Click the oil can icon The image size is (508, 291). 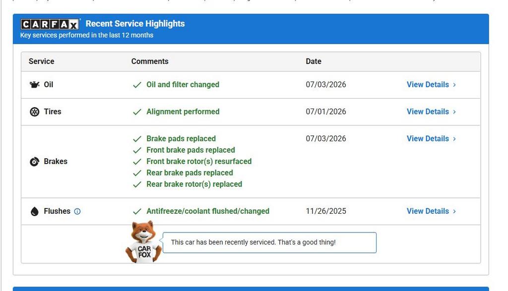[x=34, y=85]
